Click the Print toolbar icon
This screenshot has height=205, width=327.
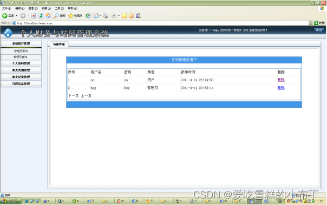pos(106,16)
